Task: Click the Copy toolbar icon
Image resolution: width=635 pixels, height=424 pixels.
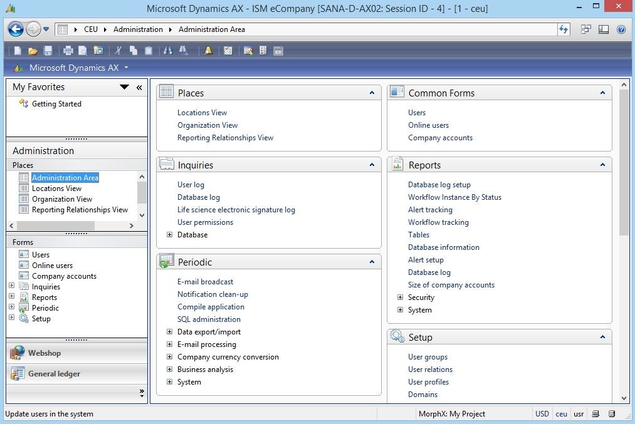Action: point(134,51)
